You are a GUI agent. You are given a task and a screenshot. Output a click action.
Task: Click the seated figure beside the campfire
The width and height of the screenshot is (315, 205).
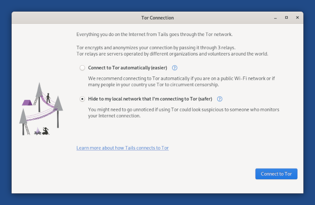(46, 131)
